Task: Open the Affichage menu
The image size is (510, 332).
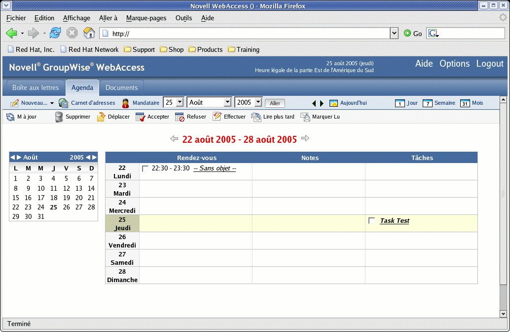Action: [76, 18]
